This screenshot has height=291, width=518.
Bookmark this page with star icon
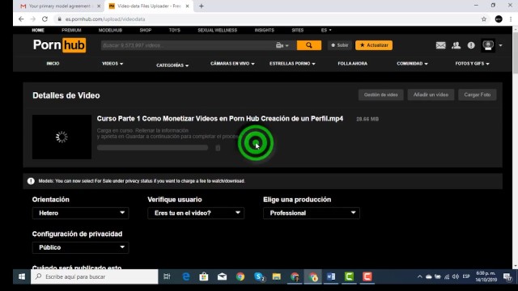click(x=484, y=19)
